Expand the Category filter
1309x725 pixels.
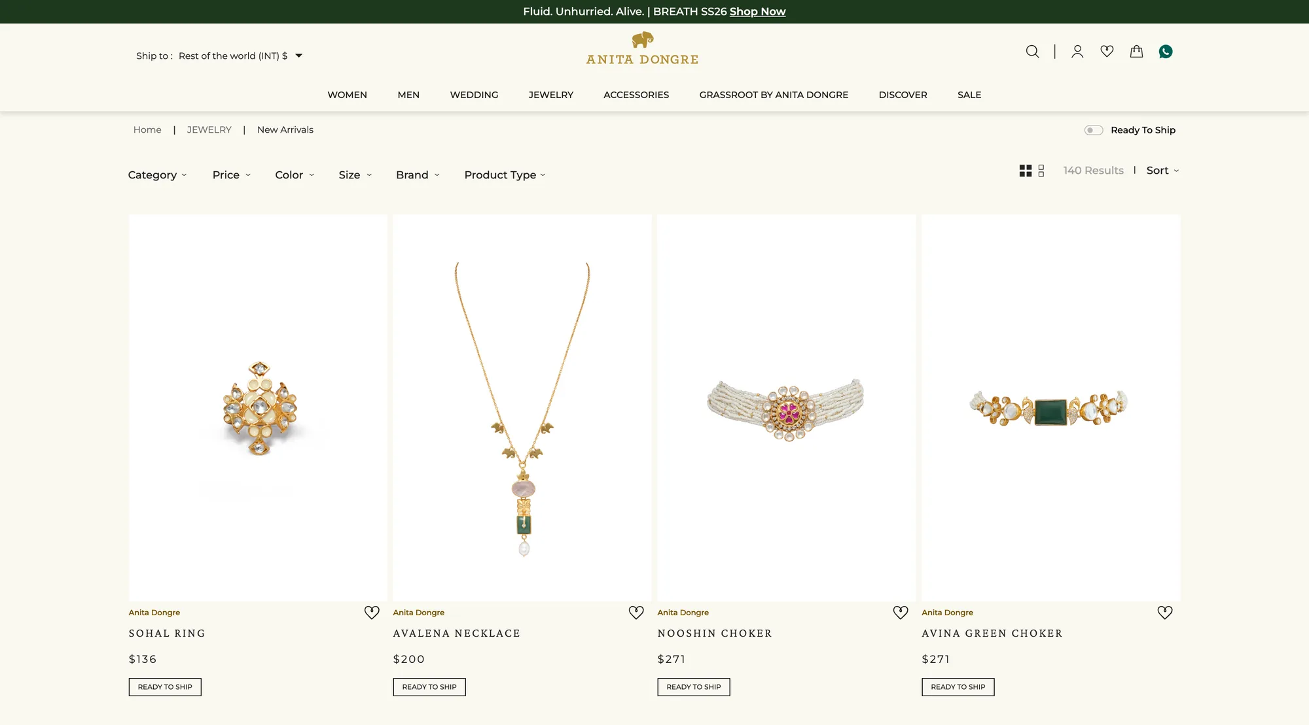(x=157, y=175)
